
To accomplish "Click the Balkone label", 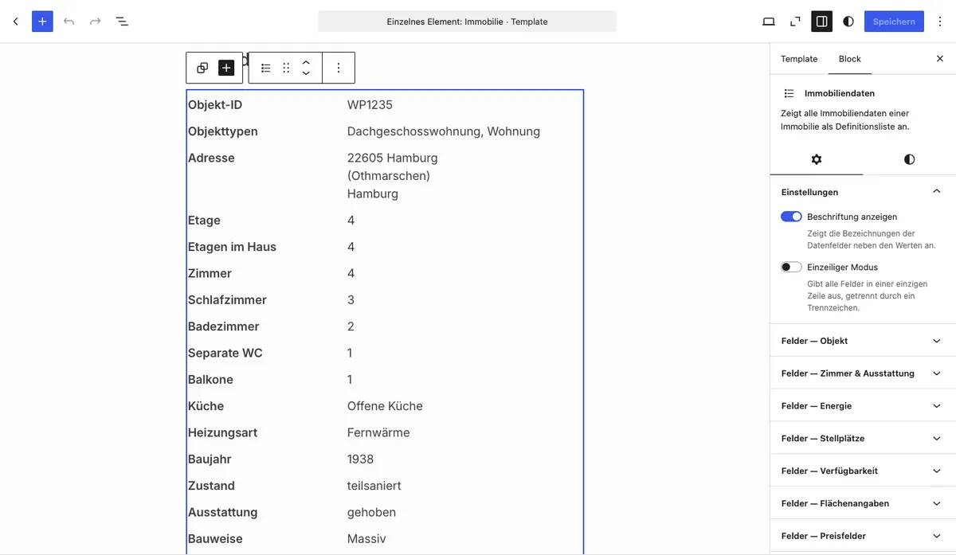I will click(210, 380).
